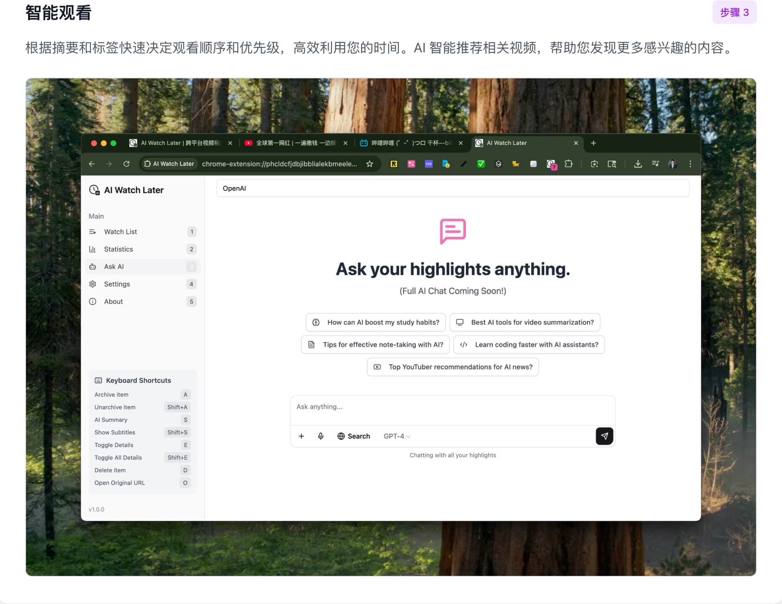
Task: Click the send message arrow button
Action: point(604,436)
